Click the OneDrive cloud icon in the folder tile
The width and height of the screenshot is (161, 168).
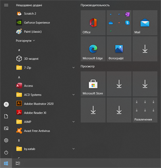click(111, 23)
